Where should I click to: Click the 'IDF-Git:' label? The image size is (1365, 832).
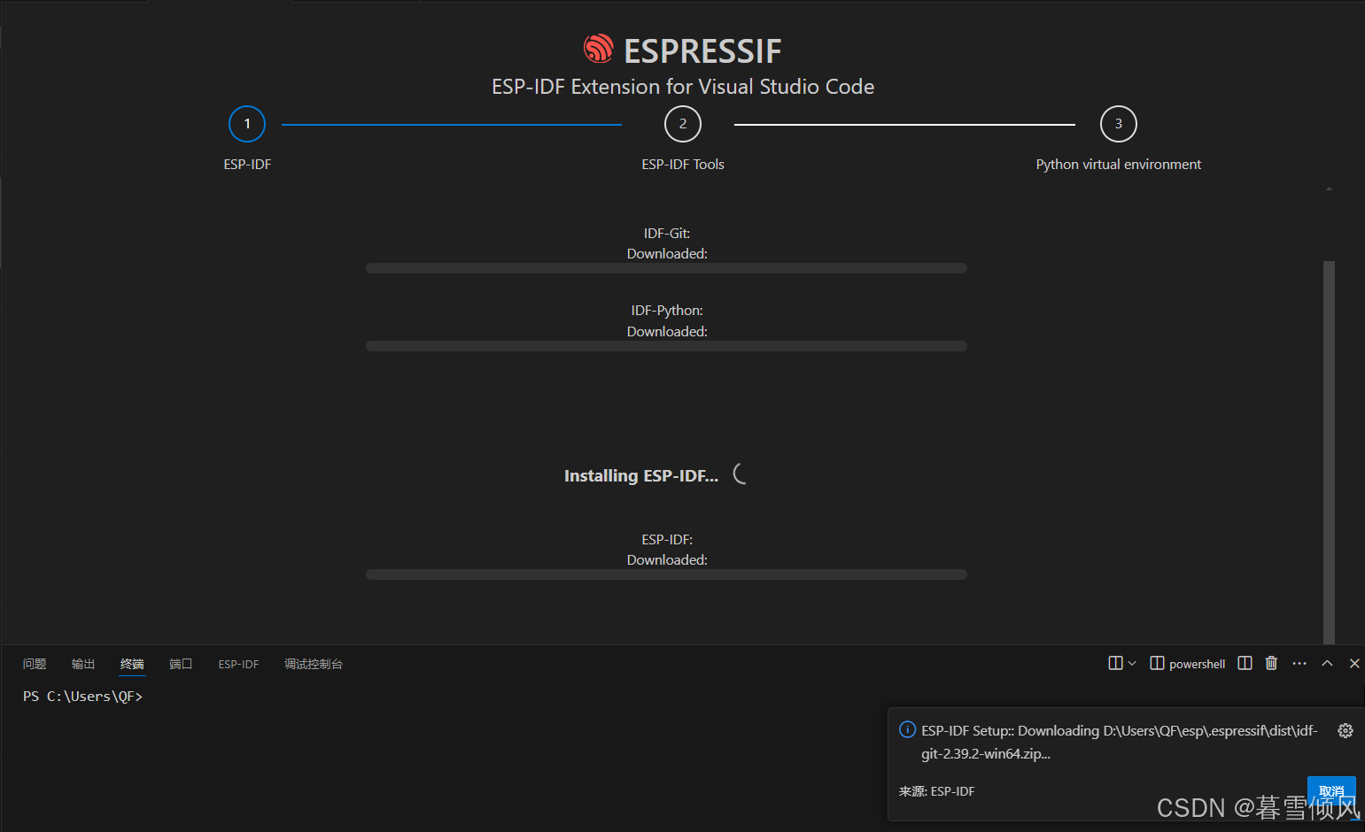[x=667, y=234]
